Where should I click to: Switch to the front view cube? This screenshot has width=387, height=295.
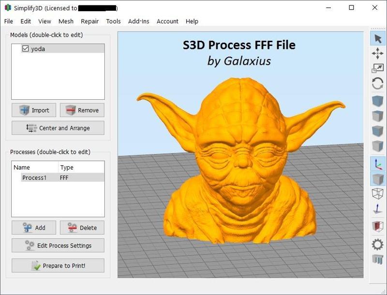(378, 131)
